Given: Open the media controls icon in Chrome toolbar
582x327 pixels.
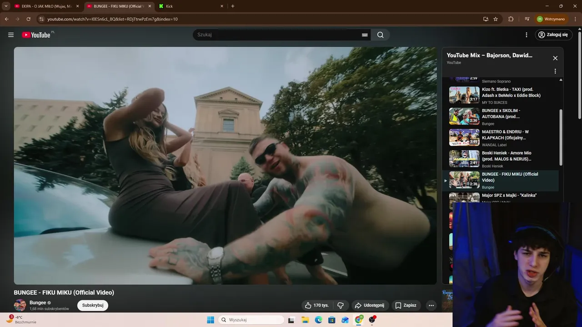Looking at the screenshot, I should 527,19.
